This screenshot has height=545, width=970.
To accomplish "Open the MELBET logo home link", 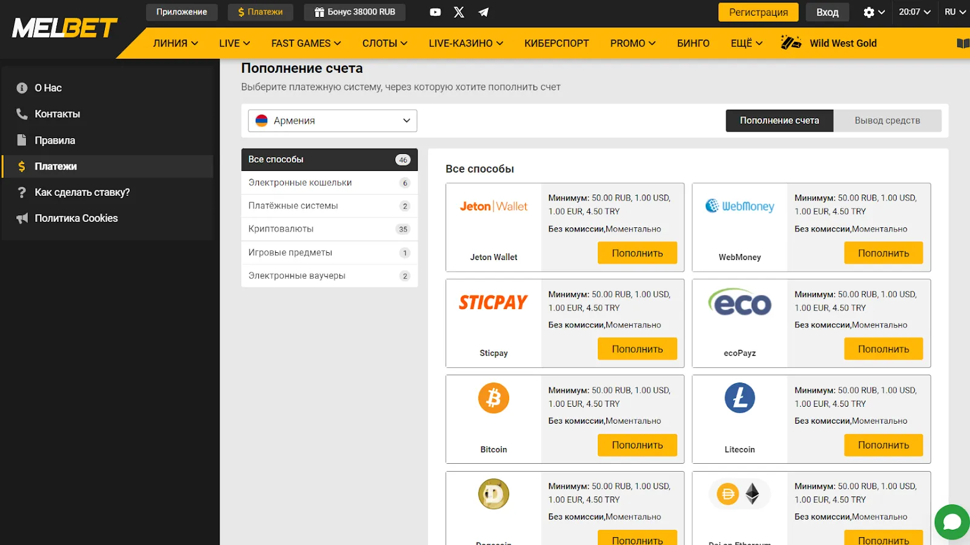I will pos(64,28).
